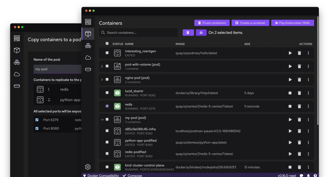Open the Volumes section in the sidebar

88,69
